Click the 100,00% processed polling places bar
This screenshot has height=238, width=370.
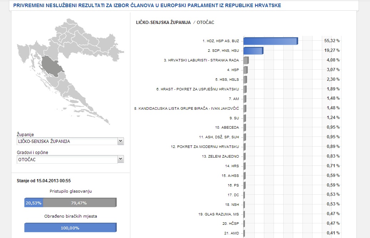70,228
